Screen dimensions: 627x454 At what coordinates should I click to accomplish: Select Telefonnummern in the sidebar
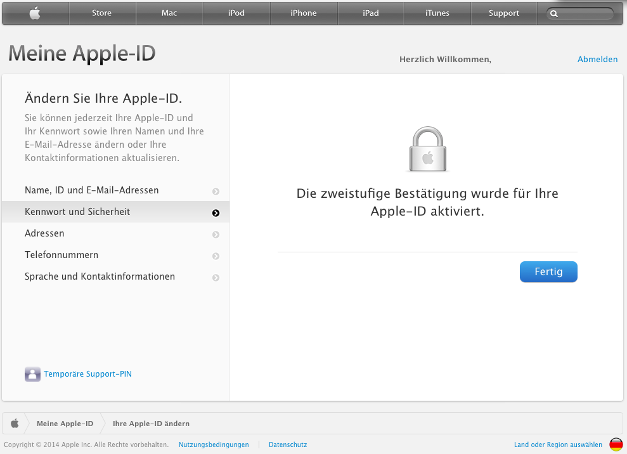(116, 255)
